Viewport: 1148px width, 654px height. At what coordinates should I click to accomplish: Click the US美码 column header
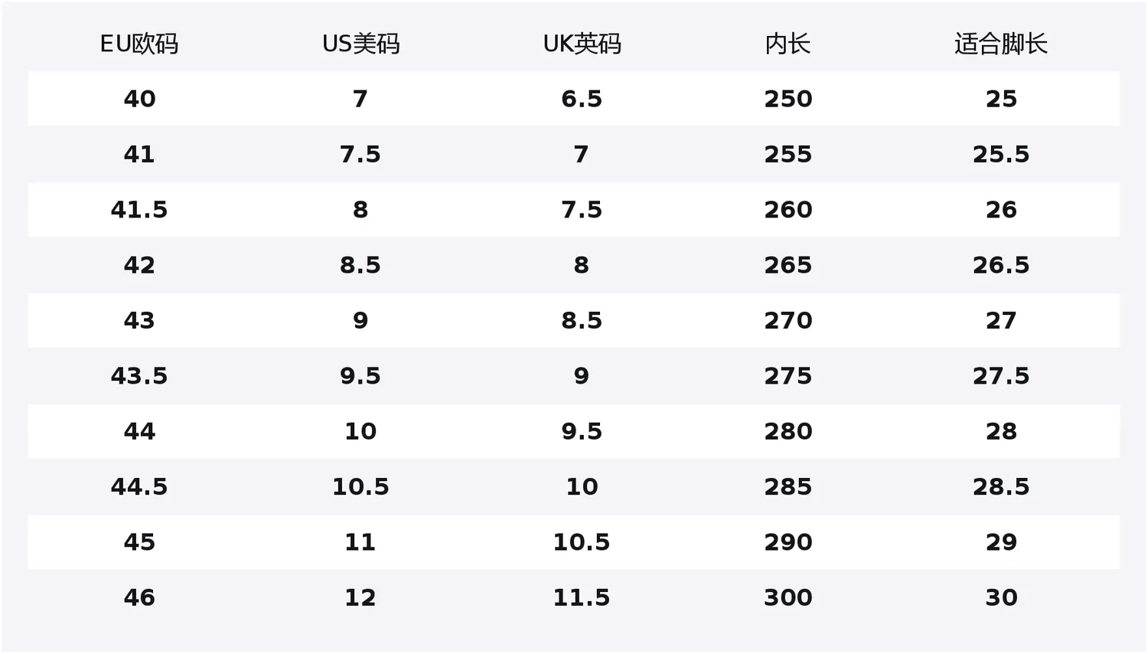pos(360,44)
